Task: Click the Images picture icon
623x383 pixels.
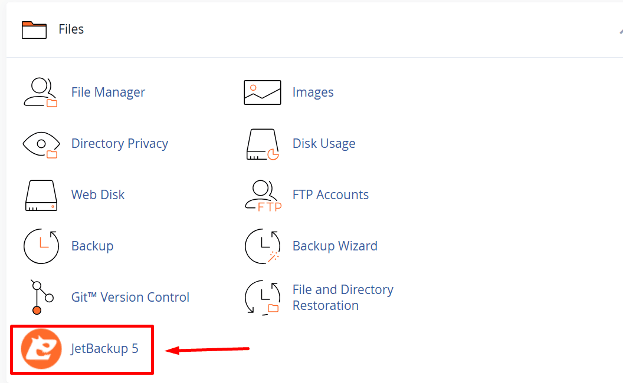Action: pos(262,92)
